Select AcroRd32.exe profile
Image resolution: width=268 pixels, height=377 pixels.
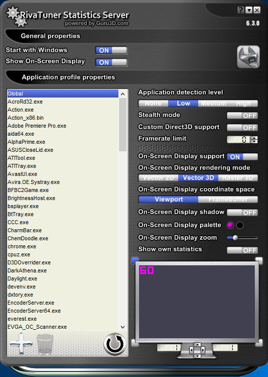click(x=63, y=102)
